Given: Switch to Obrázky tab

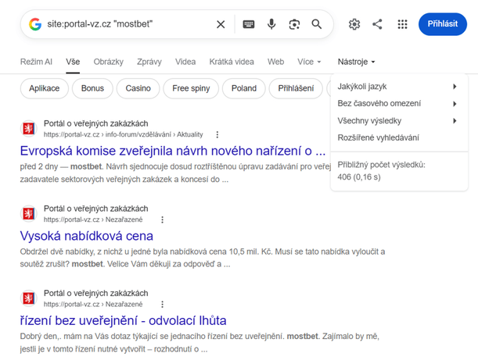Looking at the screenshot, I should click(109, 62).
